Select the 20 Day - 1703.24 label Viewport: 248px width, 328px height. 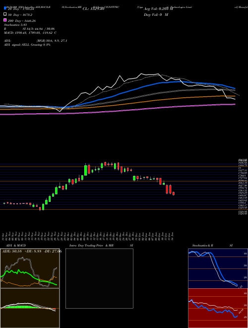[x=21, y=9]
